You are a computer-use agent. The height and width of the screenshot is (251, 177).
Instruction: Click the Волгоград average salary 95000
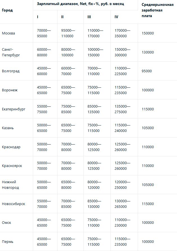point(147,71)
